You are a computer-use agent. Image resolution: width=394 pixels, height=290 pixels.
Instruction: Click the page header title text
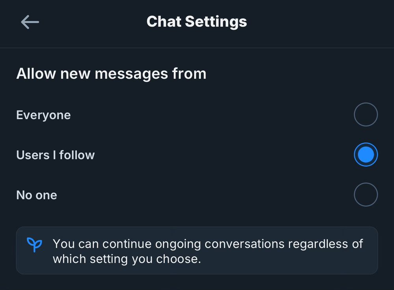197,21
